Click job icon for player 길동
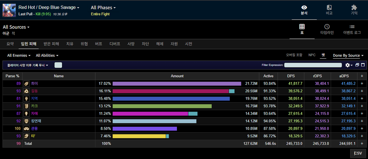Viewport: 368px width, 159px height. pyautogui.click(x=27, y=91)
